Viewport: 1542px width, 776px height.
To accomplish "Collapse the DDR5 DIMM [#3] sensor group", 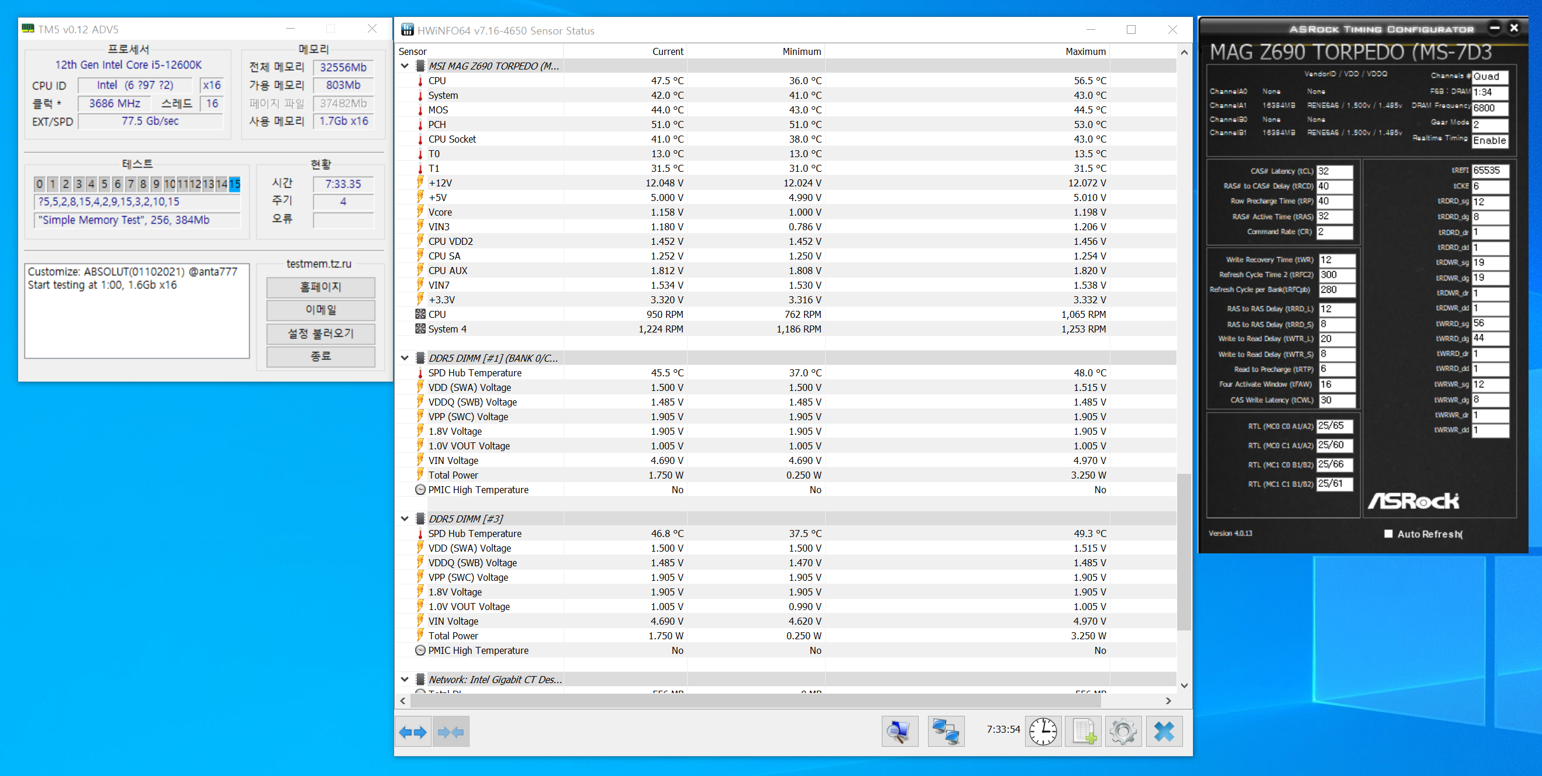I will coord(405,519).
